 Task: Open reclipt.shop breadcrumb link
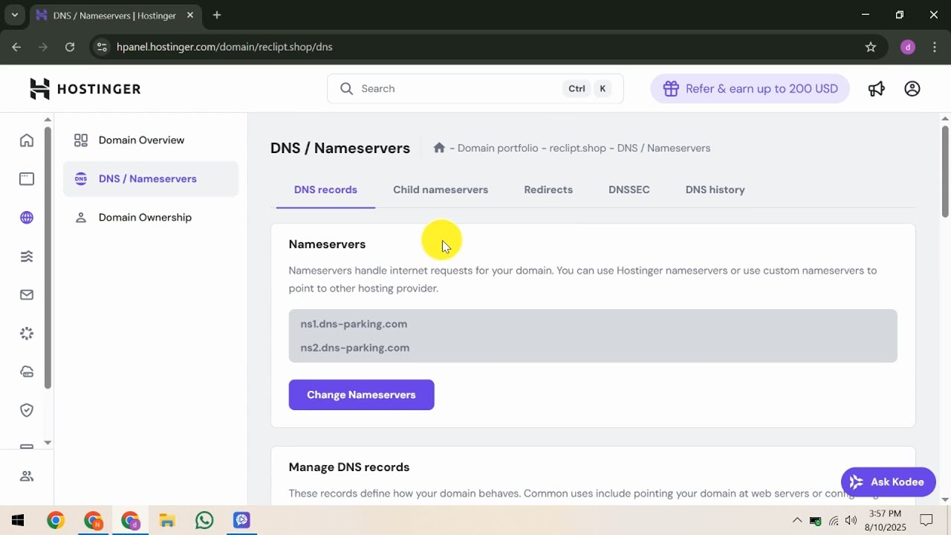tap(578, 148)
